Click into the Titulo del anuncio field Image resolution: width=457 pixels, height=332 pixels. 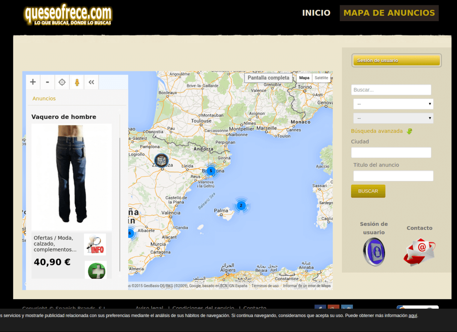393,176
